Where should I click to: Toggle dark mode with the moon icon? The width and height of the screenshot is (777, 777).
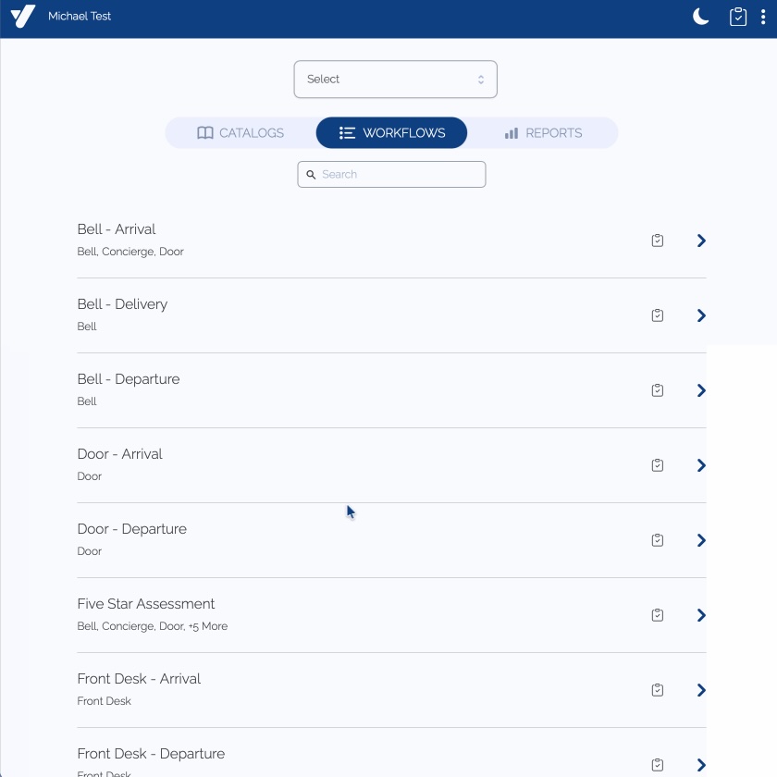pyautogui.click(x=700, y=16)
